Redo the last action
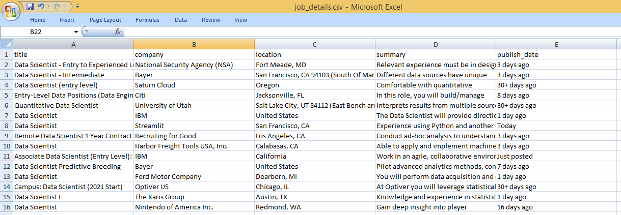The image size is (621, 215). tap(57, 7)
